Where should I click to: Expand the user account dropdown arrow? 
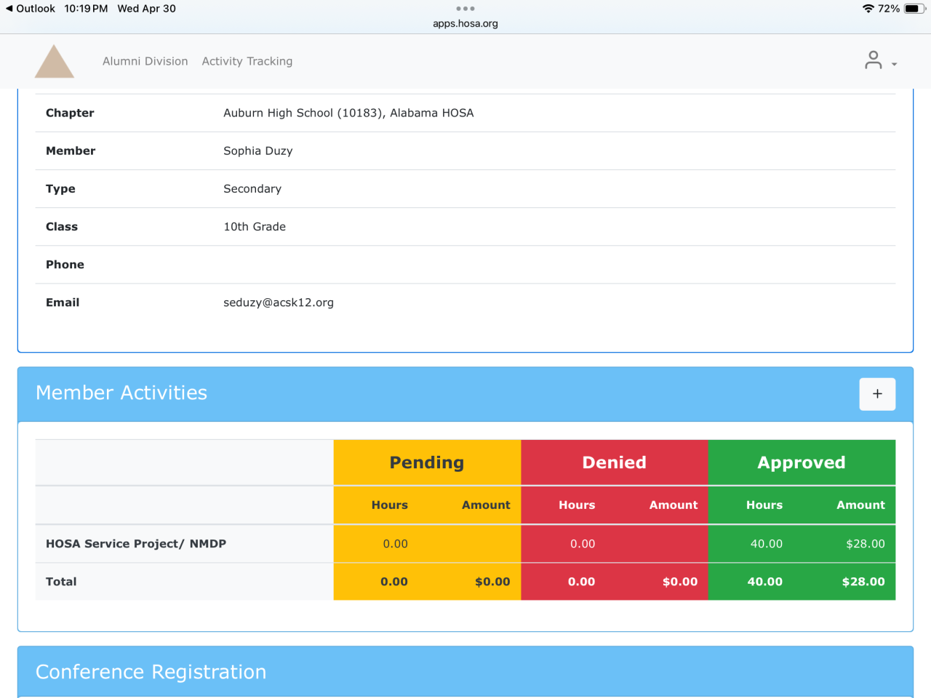tap(895, 65)
